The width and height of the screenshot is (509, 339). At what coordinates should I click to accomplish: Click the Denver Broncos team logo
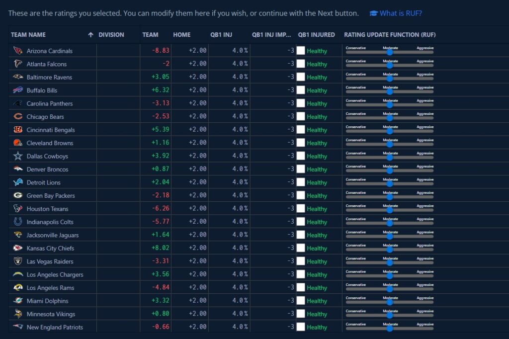[x=18, y=169]
